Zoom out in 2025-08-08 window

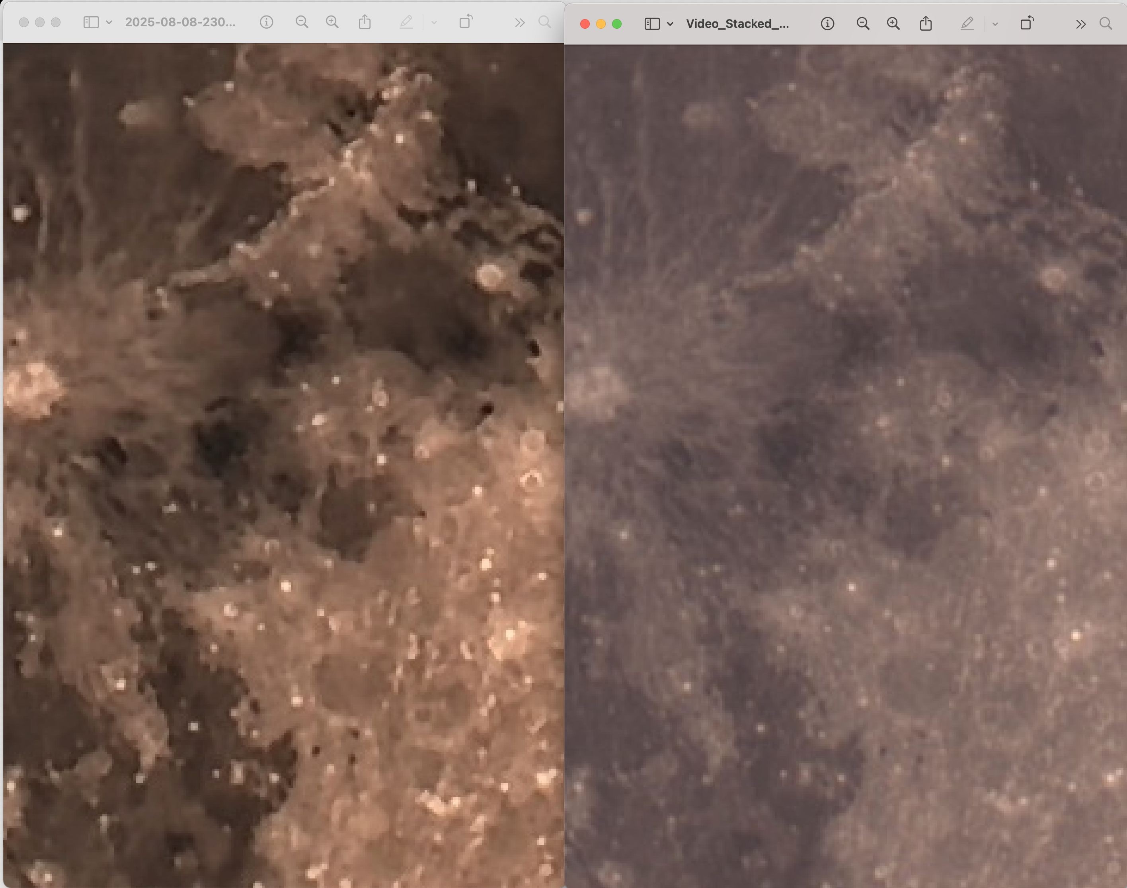302,22
